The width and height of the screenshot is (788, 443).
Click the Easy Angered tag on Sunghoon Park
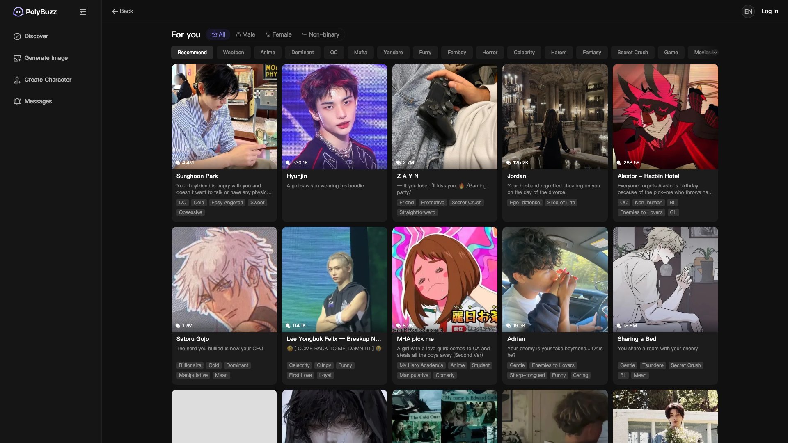[x=227, y=203]
